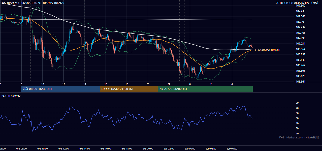
Task: Select the ロンドン 15:30-21:00 JST session bar
Action: point(129,89)
